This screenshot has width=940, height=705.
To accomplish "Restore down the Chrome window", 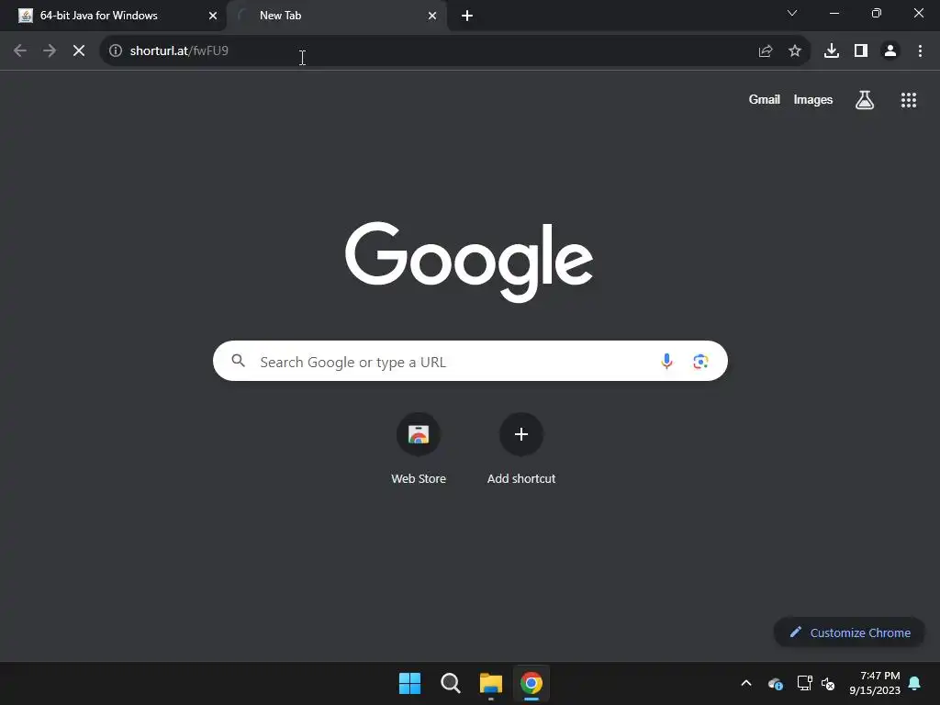I will pyautogui.click(x=877, y=13).
